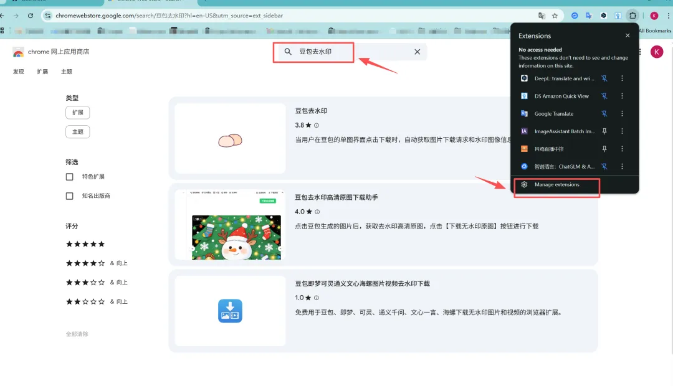Click the address bar URL
Viewport: 673px width, 386px height.
[x=169, y=16]
